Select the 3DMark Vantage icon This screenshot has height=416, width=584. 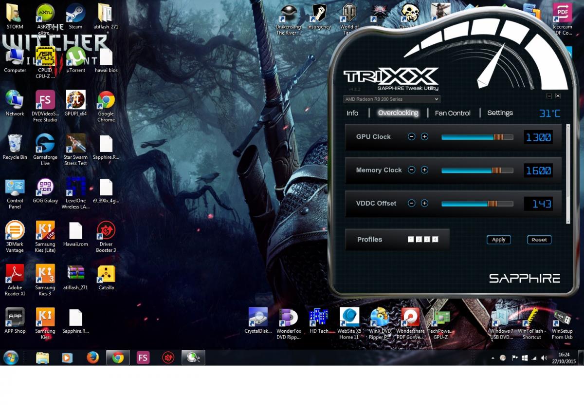click(15, 237)
